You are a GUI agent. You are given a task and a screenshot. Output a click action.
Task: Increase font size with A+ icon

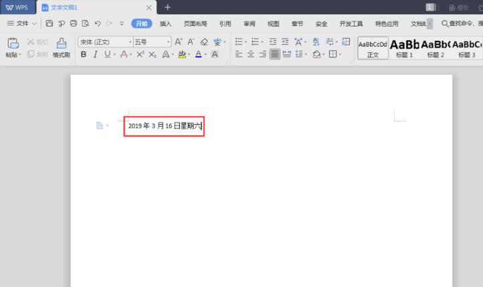179,41
